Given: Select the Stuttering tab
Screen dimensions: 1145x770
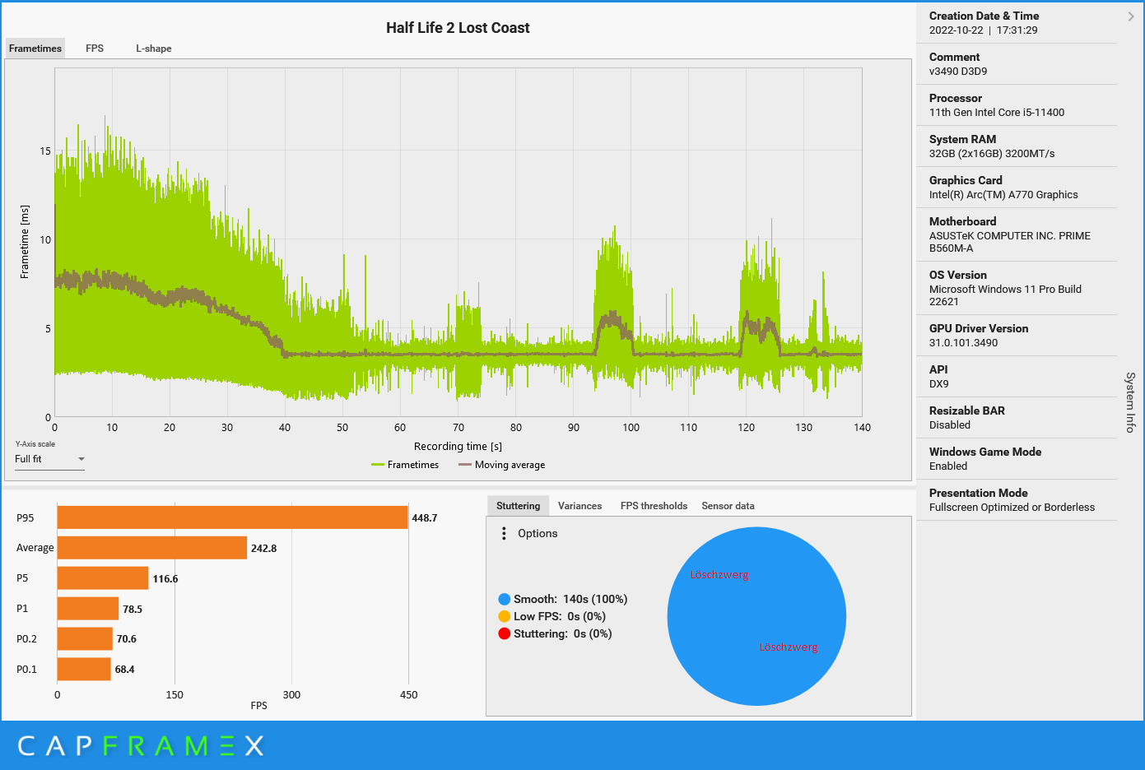Looking at the screenshot, I should [518, 506].
